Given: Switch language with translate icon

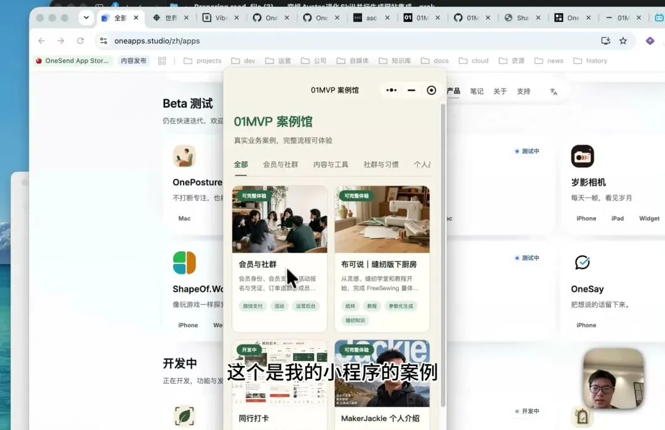Looking at the screenshot, I should click(554, 91).
